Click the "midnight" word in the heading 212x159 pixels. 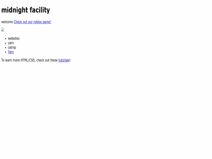click(15, 10)
